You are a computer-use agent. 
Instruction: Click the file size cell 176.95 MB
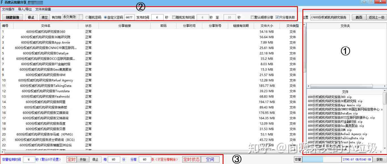(x=266, y=113)
